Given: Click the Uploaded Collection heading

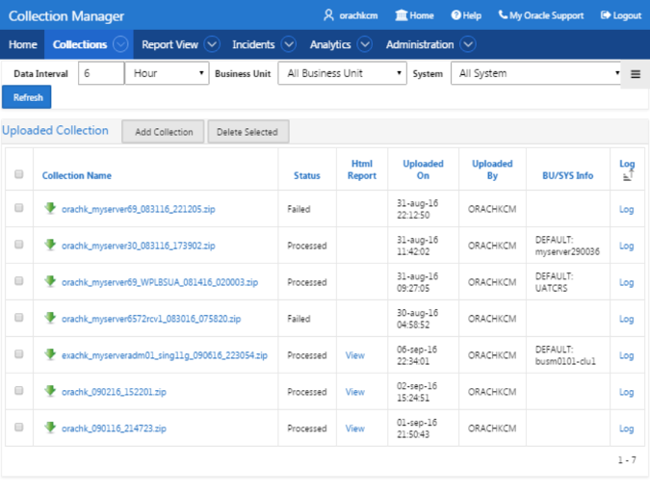Looking at the screenshot, I should 55,130.
